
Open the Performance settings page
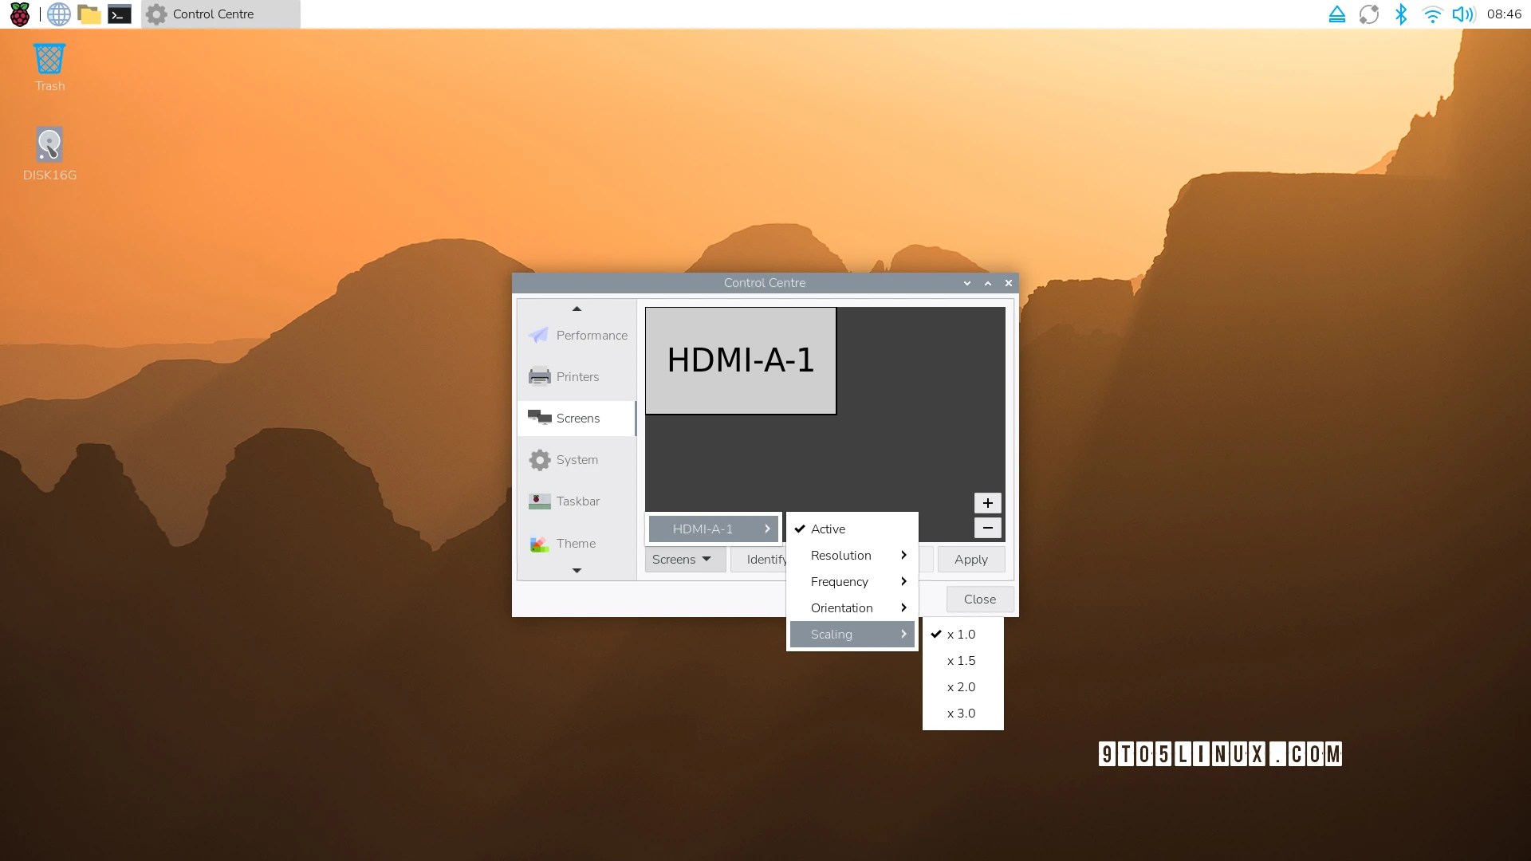(x=577, y=336)
